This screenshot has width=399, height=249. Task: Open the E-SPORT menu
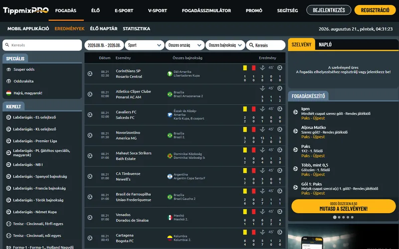[x=124, y=10]
